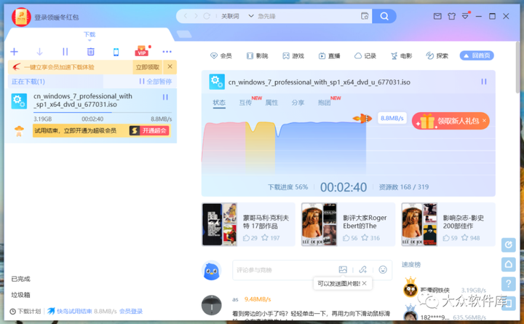The width and height of the screenshot is (524, 324).
Task: Open 会员 navigation item
Action: coord(221,56)
